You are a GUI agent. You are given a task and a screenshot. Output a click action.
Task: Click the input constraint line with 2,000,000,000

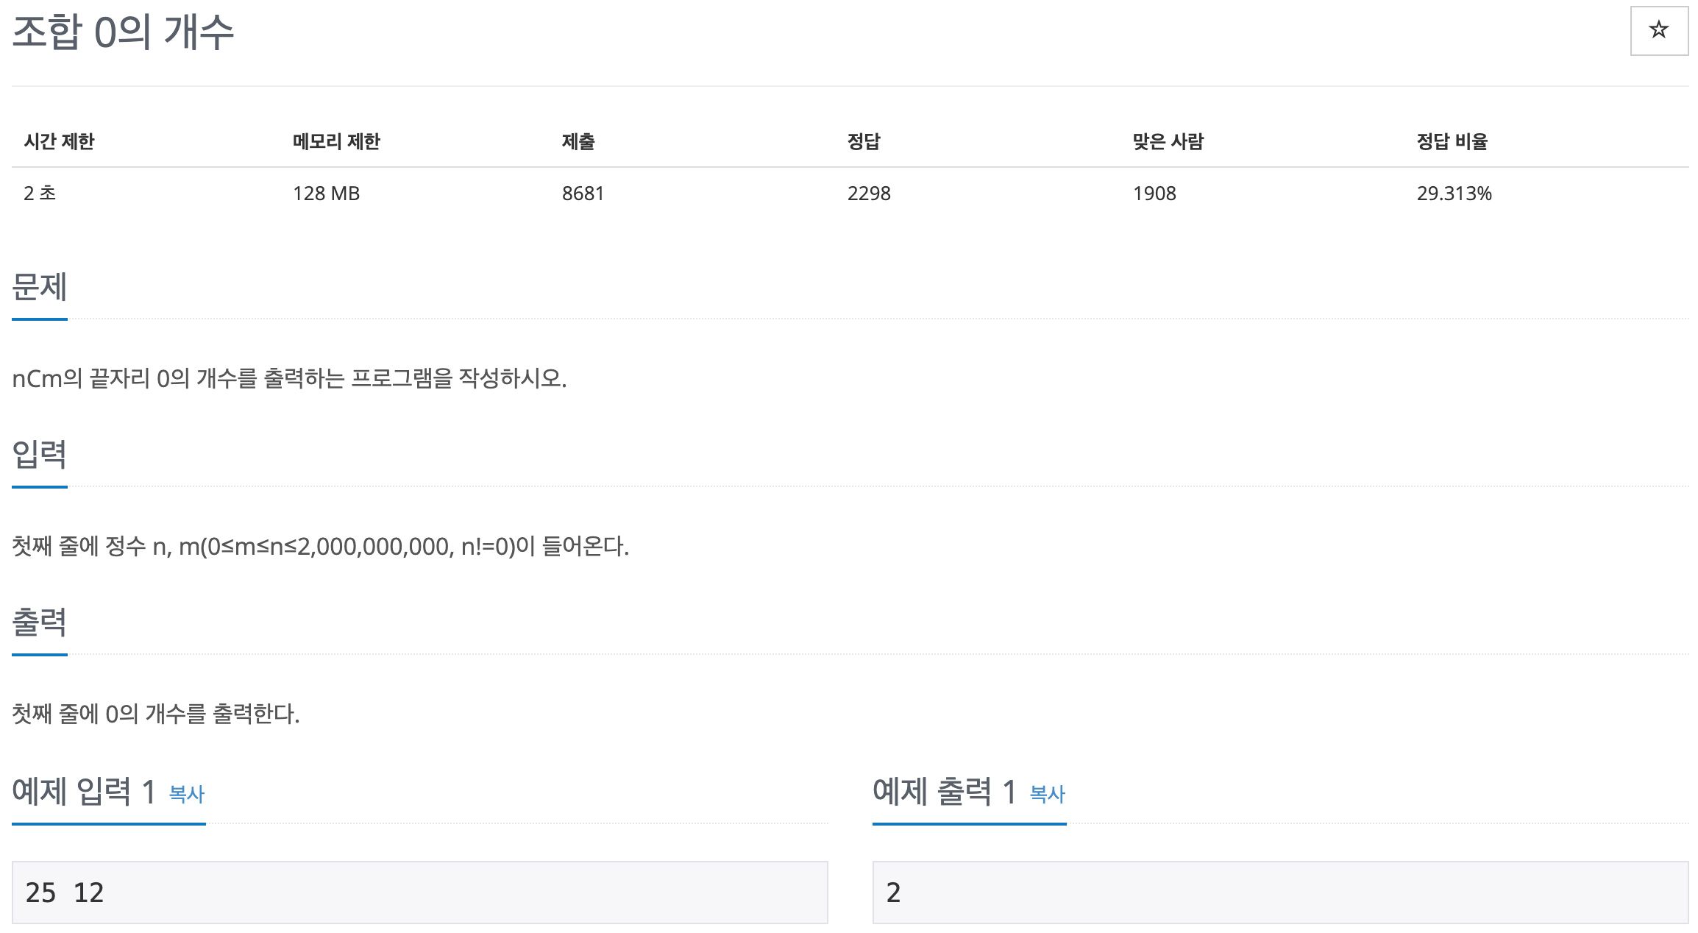click(x=321, y=547)
